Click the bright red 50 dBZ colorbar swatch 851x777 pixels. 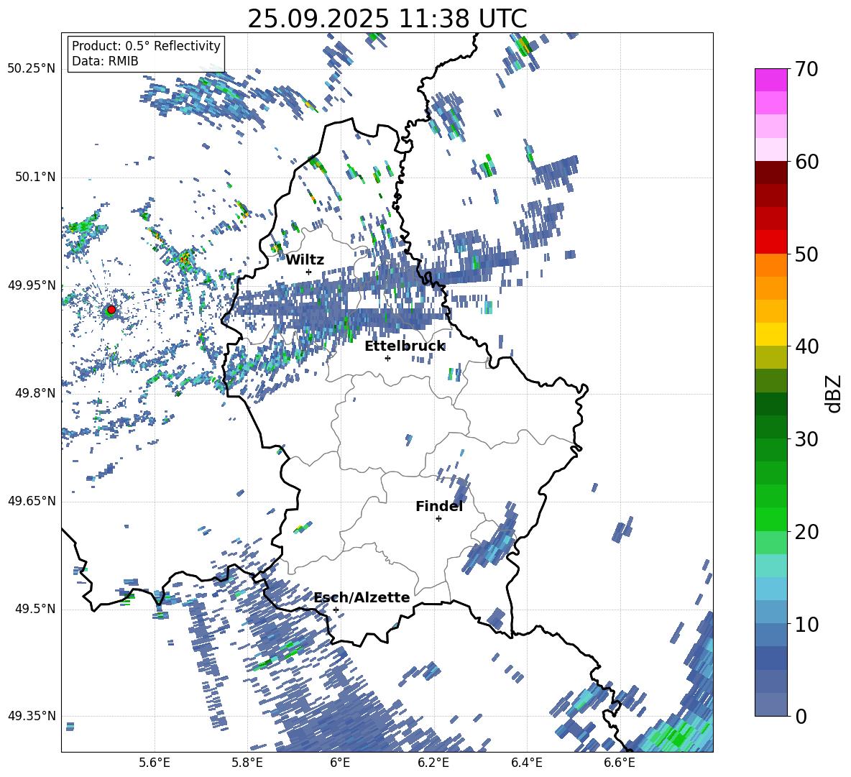tap(770, 242)
